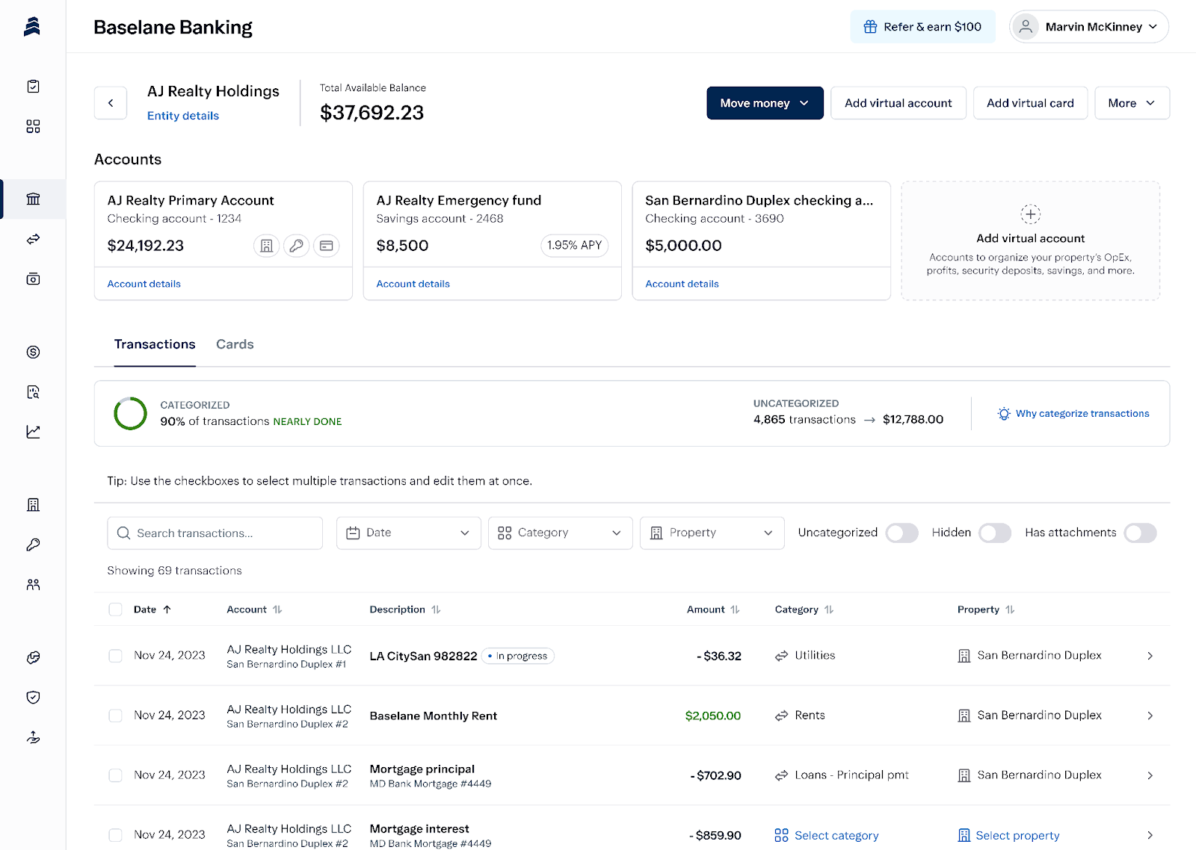The width and height of the screenshot is (1196, 850).
Task: Open the document search sidebar icon
Action: pos(33,392)
